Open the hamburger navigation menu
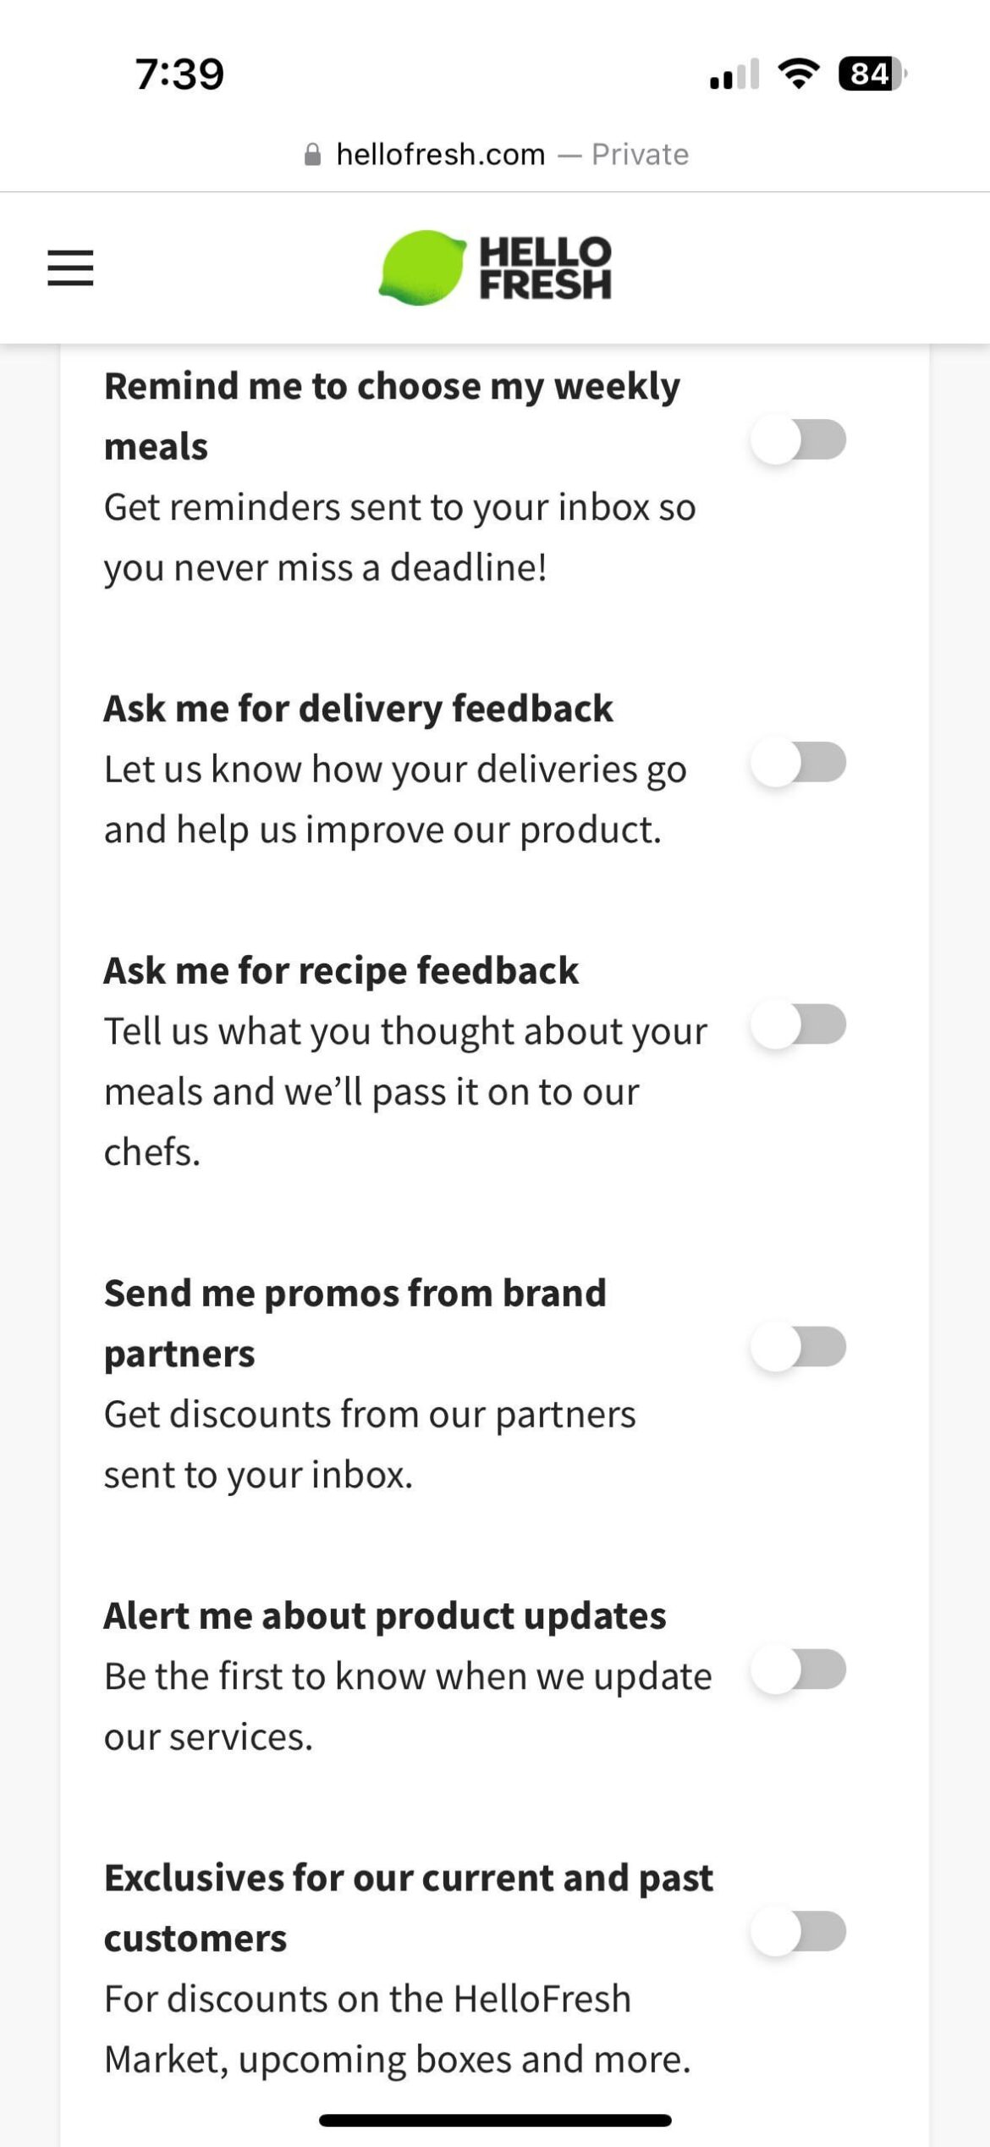 point(69,268)
